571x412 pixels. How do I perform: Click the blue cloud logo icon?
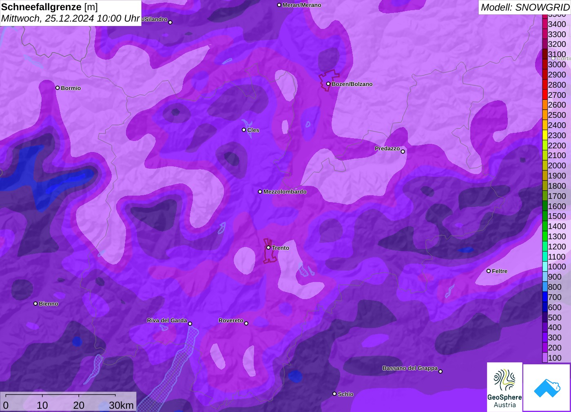(x=547, y=388)
